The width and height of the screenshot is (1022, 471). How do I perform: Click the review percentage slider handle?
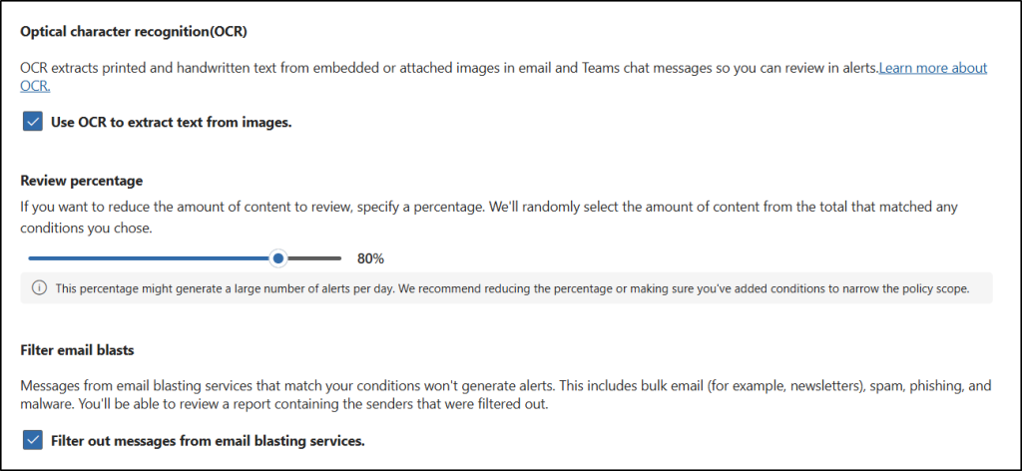click(279, 258)
